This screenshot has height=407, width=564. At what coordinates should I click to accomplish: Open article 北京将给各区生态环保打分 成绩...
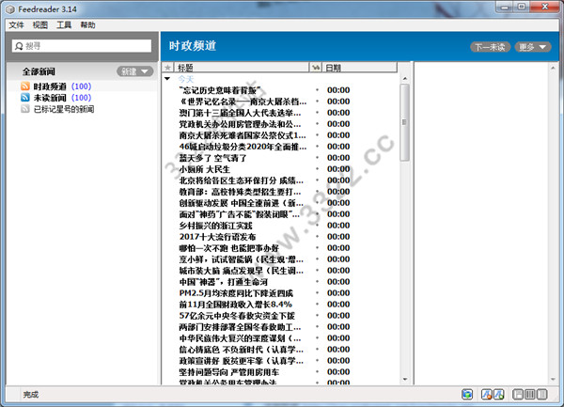(x=242, y=180)
